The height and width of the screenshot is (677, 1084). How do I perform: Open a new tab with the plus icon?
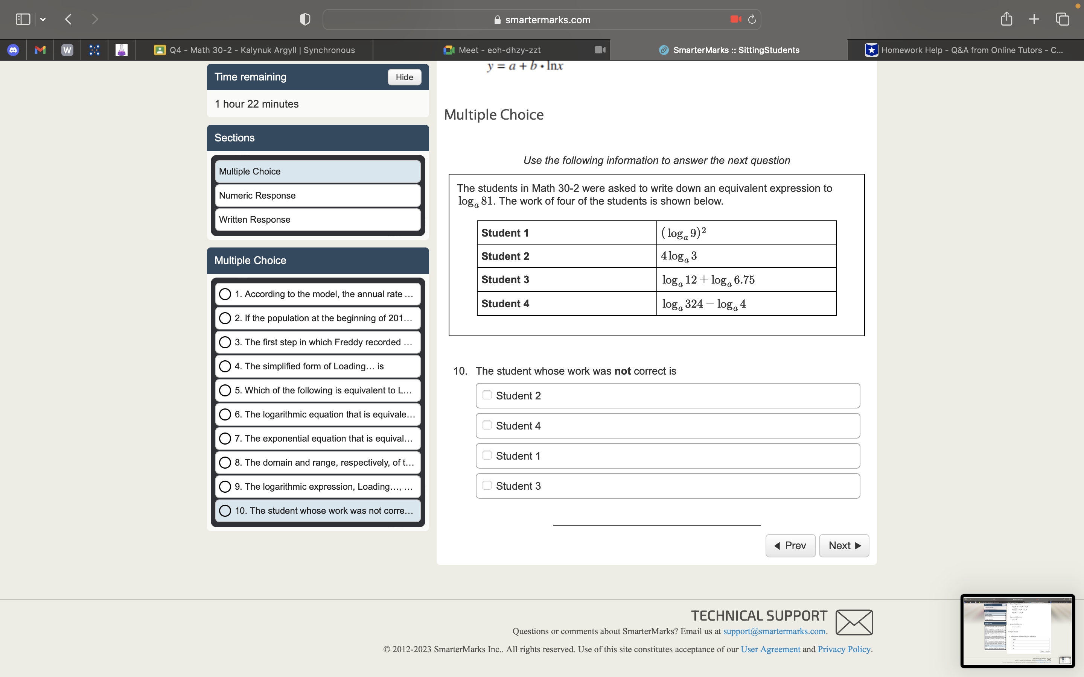(x=1034, y=19)
